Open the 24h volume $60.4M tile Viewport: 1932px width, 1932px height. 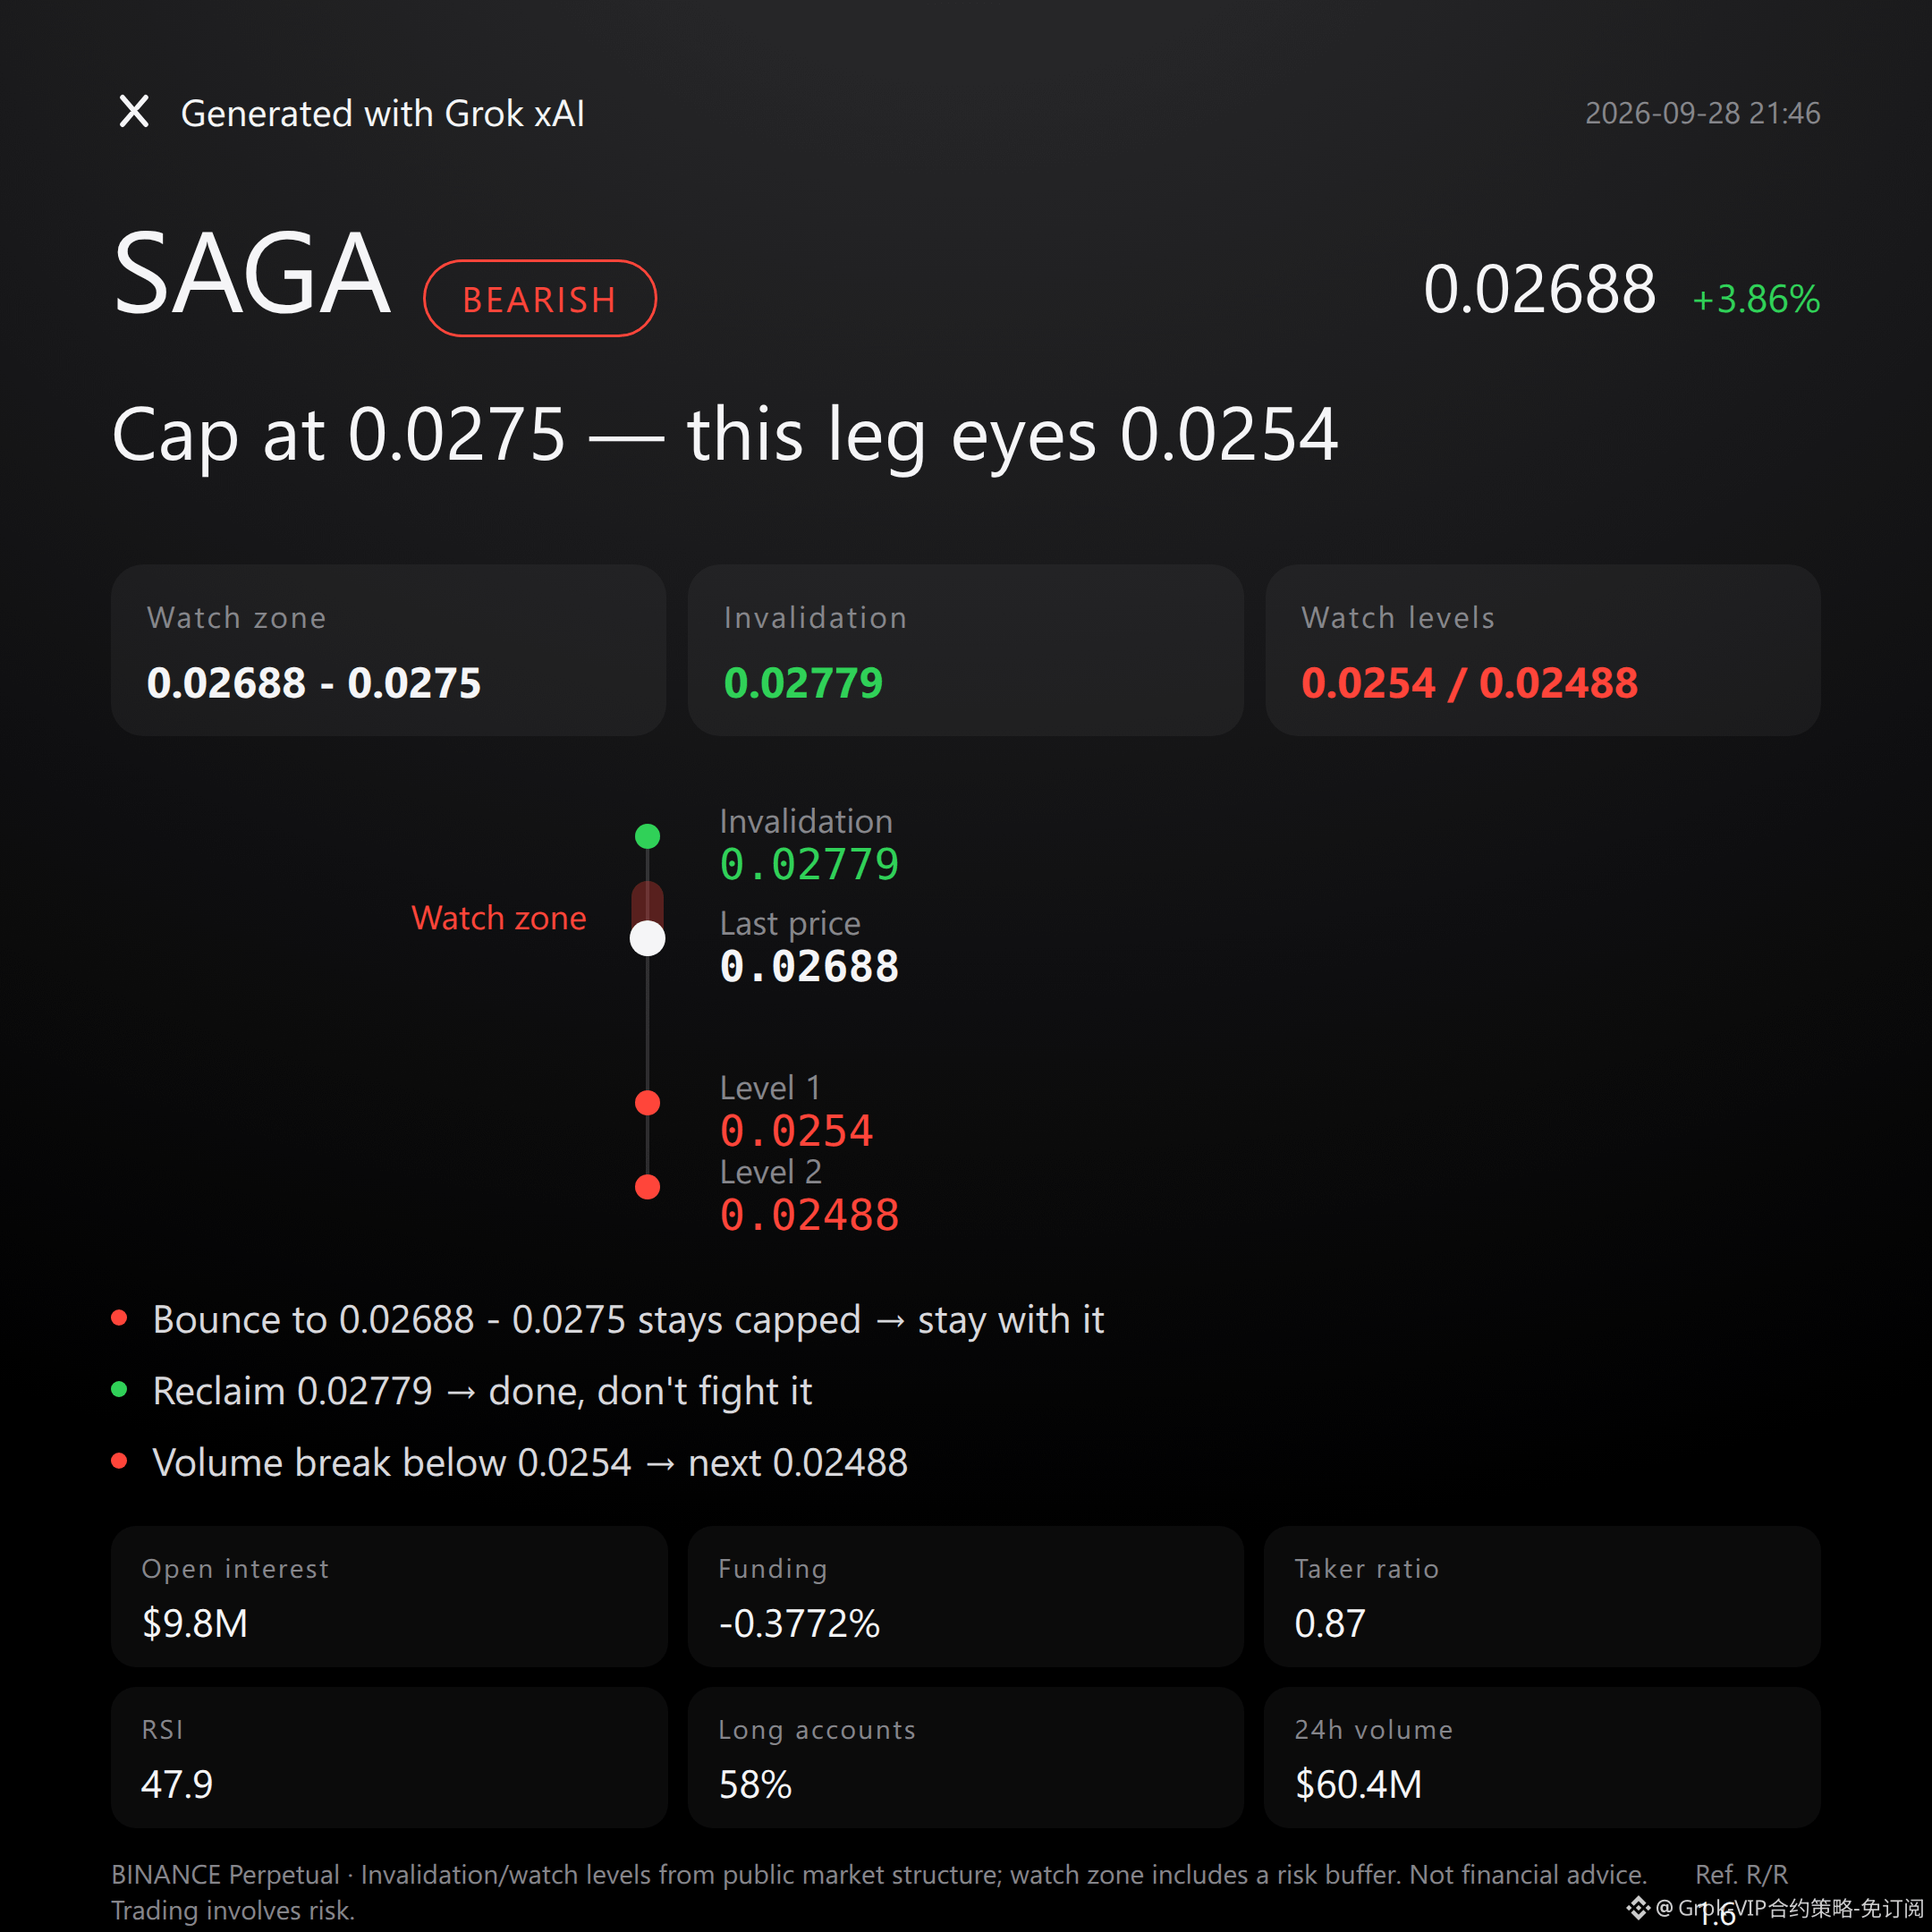pyautogui.click(x=1542, y=1757)
